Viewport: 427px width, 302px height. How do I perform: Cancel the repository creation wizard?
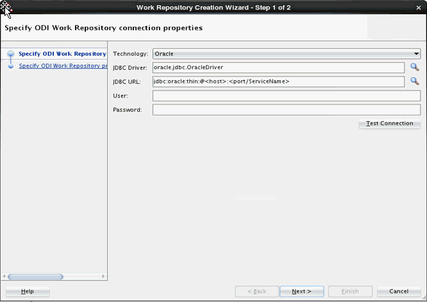pyautogui.click(x=399, y=291)
